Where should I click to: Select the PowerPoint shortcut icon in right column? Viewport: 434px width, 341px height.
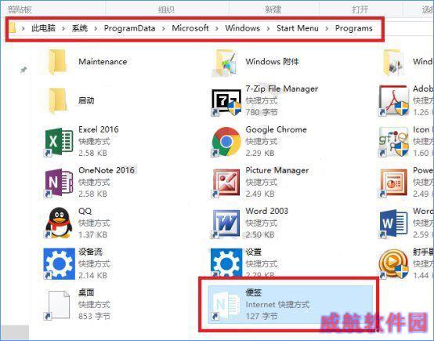tap(393, 183)
